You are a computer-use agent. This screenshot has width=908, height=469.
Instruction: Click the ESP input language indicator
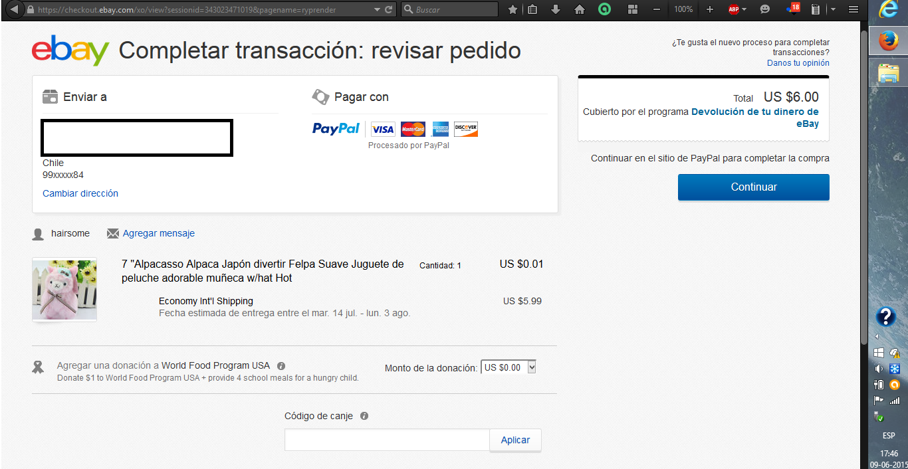(x=889, y=436)
